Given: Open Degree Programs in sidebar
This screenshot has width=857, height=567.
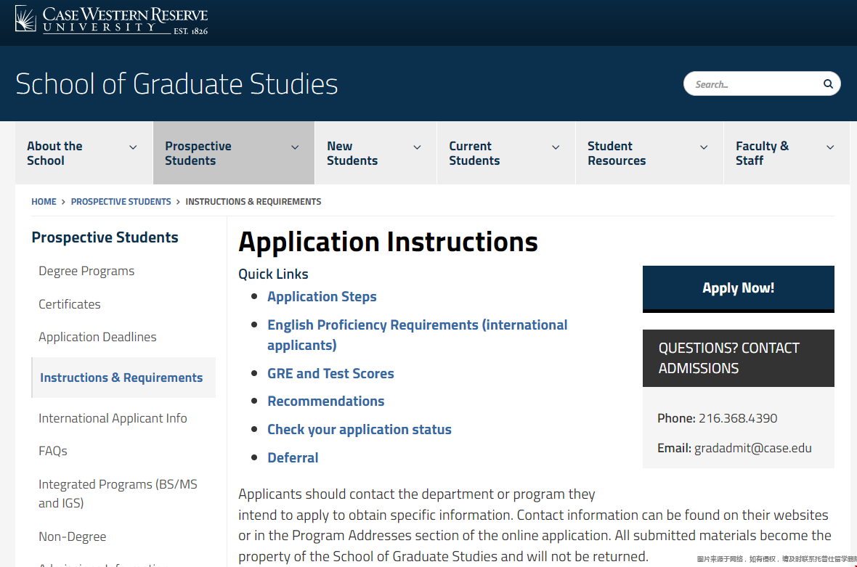Looking at the screenshot, I should pos(86,271).
